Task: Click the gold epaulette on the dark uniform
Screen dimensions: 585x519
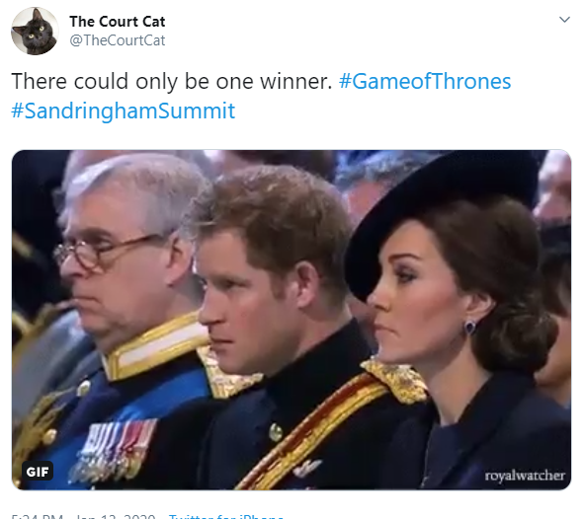Action: (x=397, y=380)
